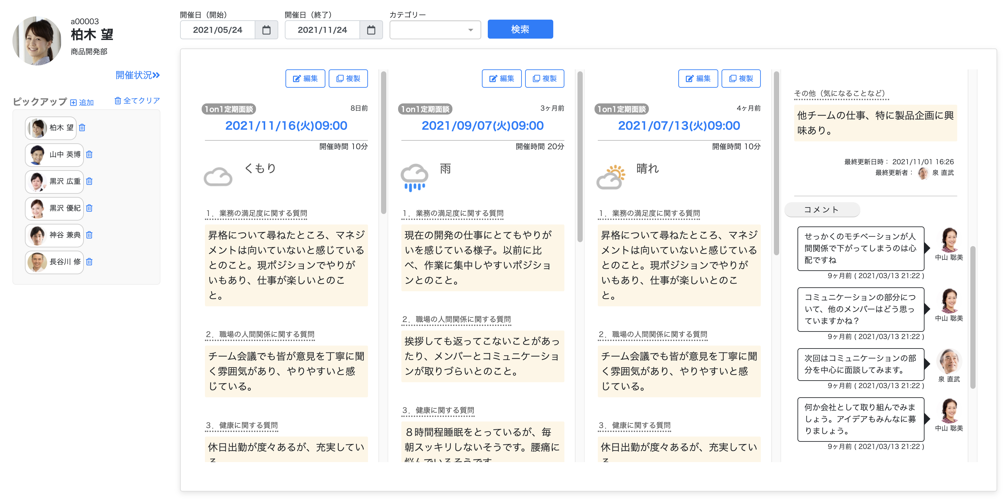This screenshot has height=502, width=1007.
Task: Select 柏木 望 avatar in pickup list
Action: click(x=38, y=128)
